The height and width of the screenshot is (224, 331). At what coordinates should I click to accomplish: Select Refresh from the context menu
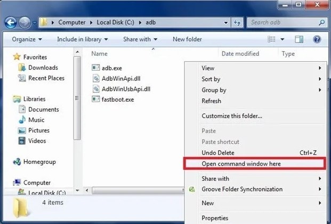tap(211, 101)
